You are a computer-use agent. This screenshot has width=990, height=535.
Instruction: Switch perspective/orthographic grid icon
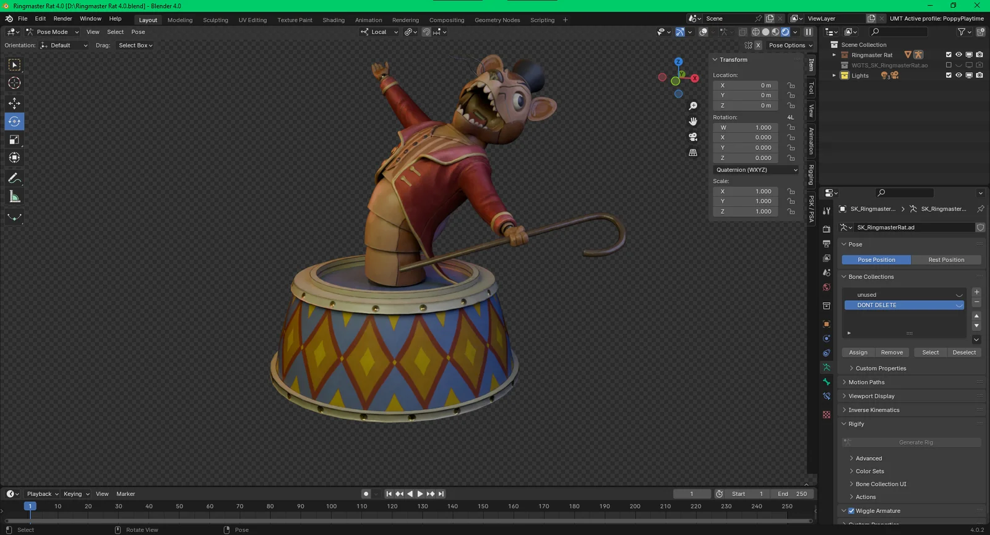(x=693, y=153)
